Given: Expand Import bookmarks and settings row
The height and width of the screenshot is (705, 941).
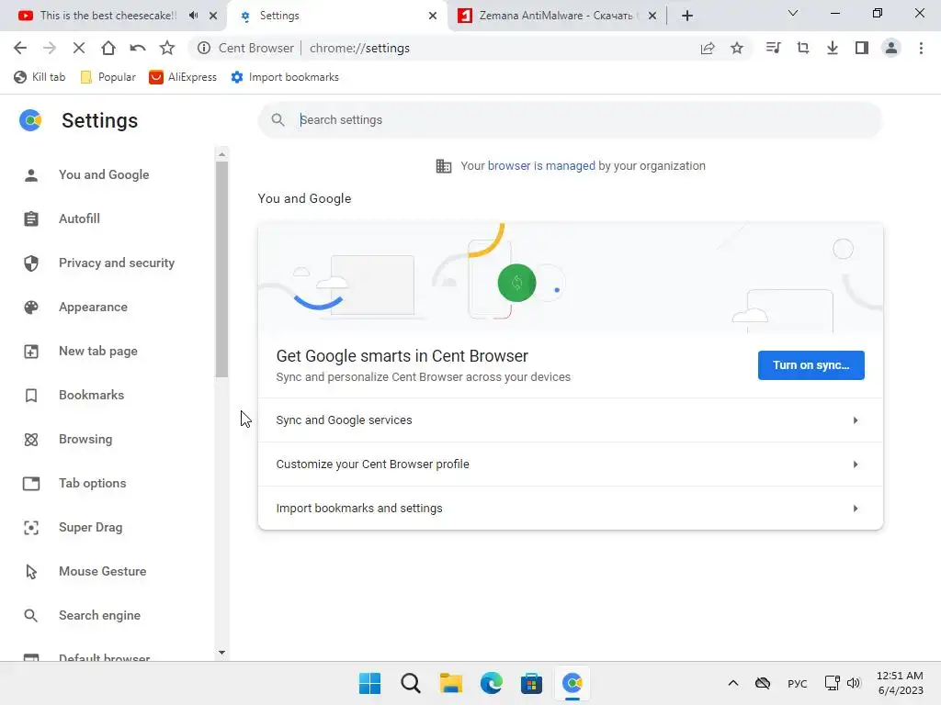Looking at the screenshot, I should 570,508.
